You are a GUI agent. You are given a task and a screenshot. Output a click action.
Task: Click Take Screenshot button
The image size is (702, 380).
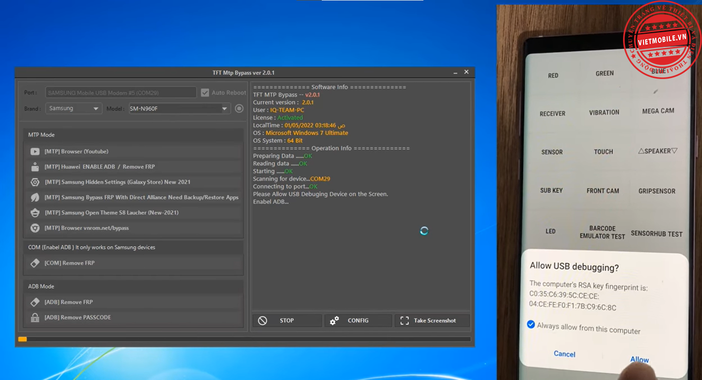point(432,320)
